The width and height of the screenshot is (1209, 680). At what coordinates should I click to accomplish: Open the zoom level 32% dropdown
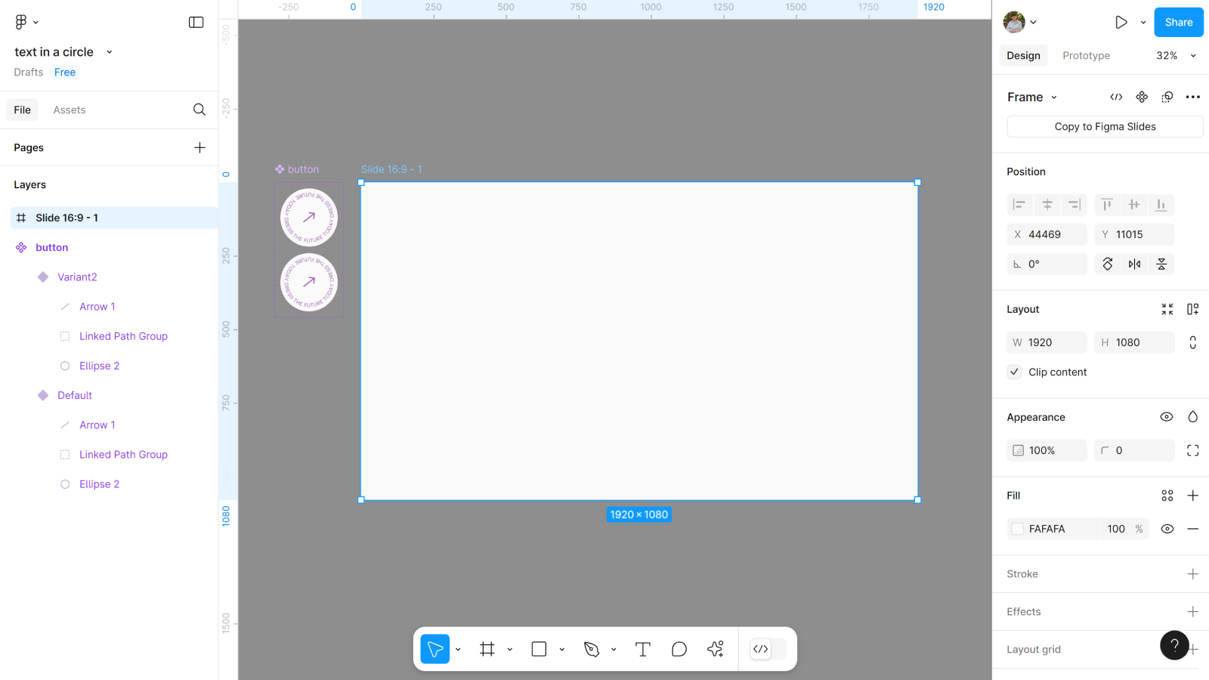click(x=1176, y=56)
